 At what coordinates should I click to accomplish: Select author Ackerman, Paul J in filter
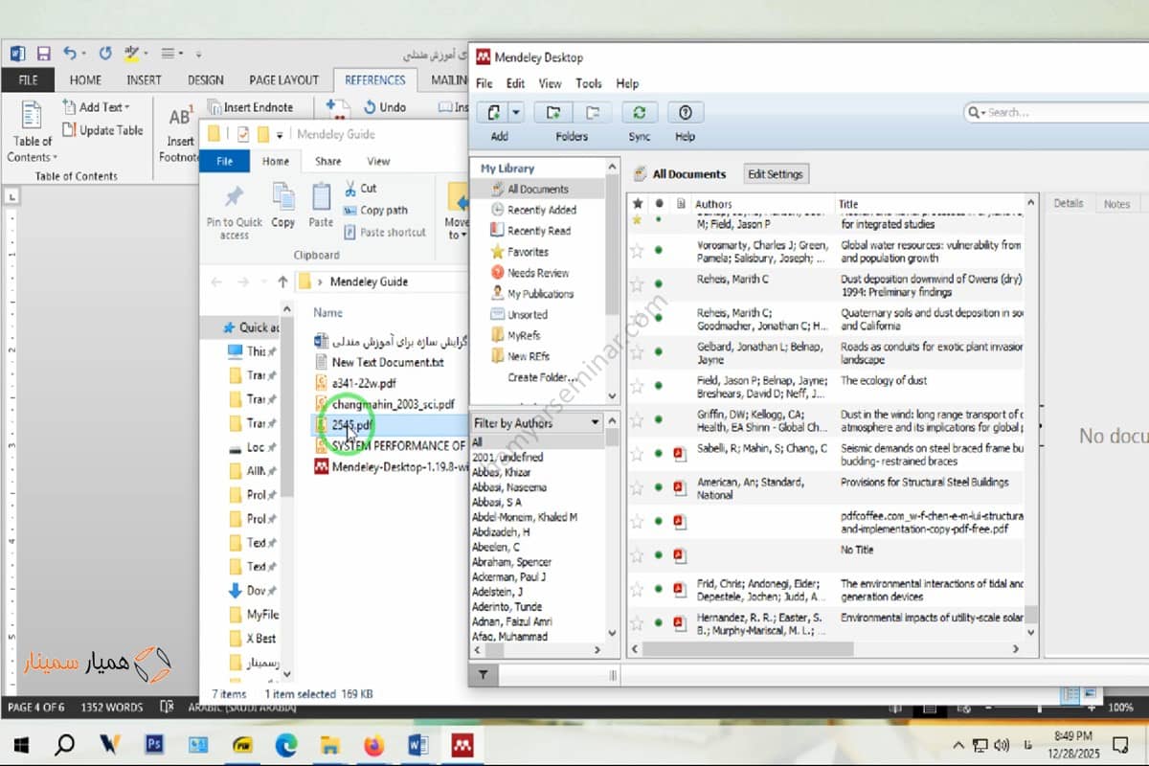[508, 577]
